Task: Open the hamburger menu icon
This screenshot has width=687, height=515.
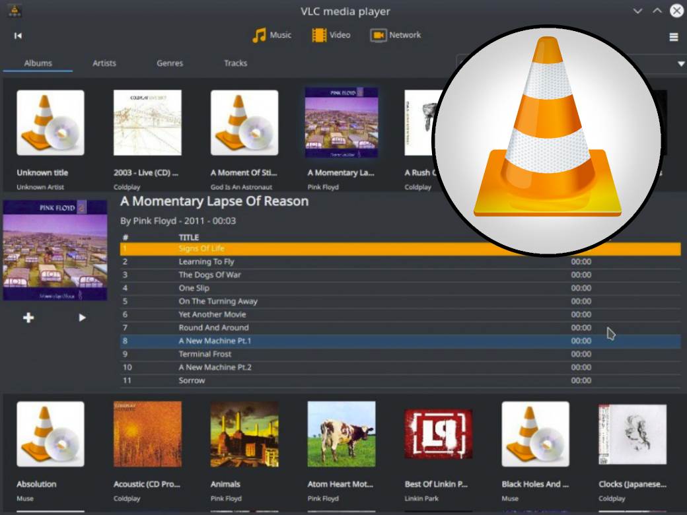Action: click(674, 37)
